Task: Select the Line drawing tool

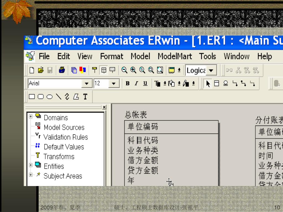Action: coord(59,97)
